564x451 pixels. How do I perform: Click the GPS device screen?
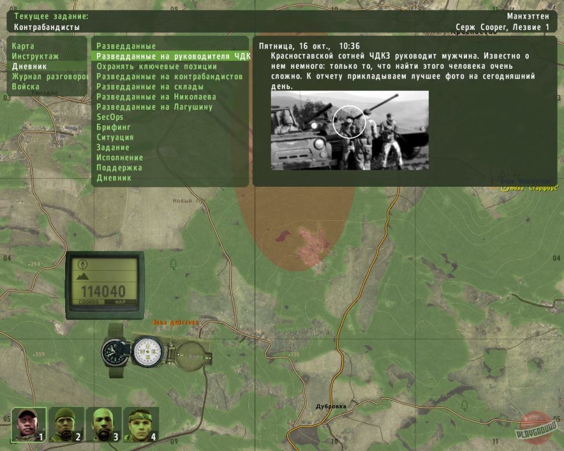(x=103, y=281)
